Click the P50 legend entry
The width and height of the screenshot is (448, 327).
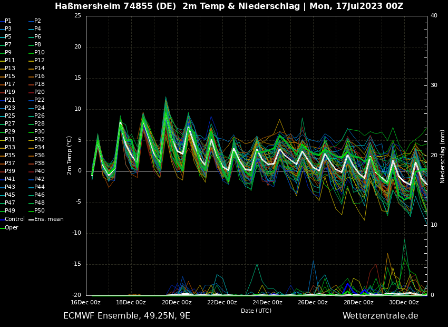39,211
